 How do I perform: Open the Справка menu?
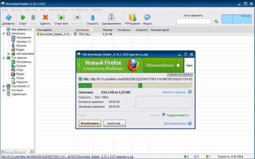(96, 10)
